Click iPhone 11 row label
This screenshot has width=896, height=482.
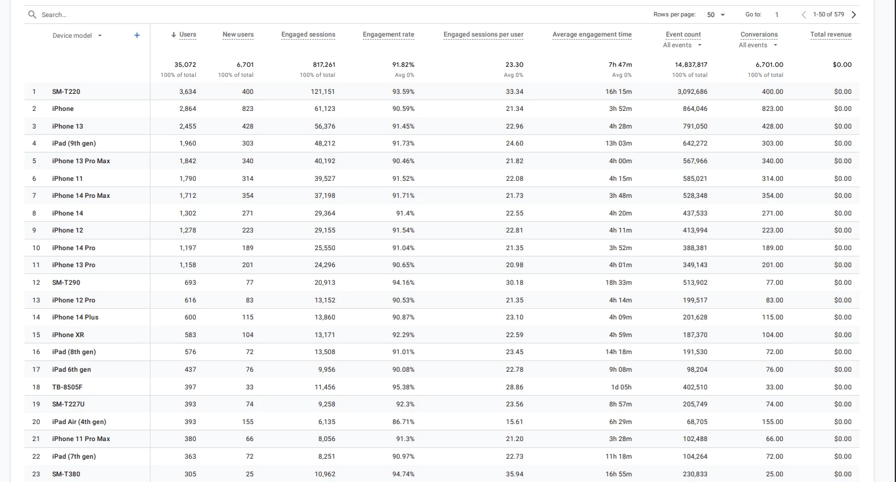(x=67, y=178)
